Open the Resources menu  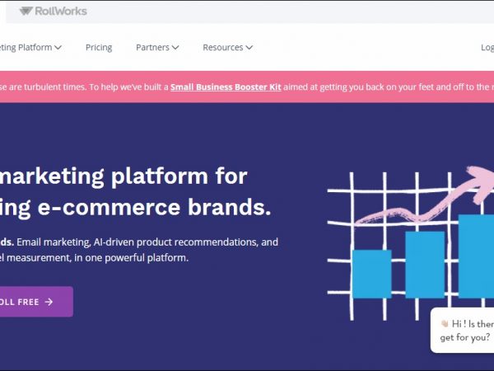[223, 48]
